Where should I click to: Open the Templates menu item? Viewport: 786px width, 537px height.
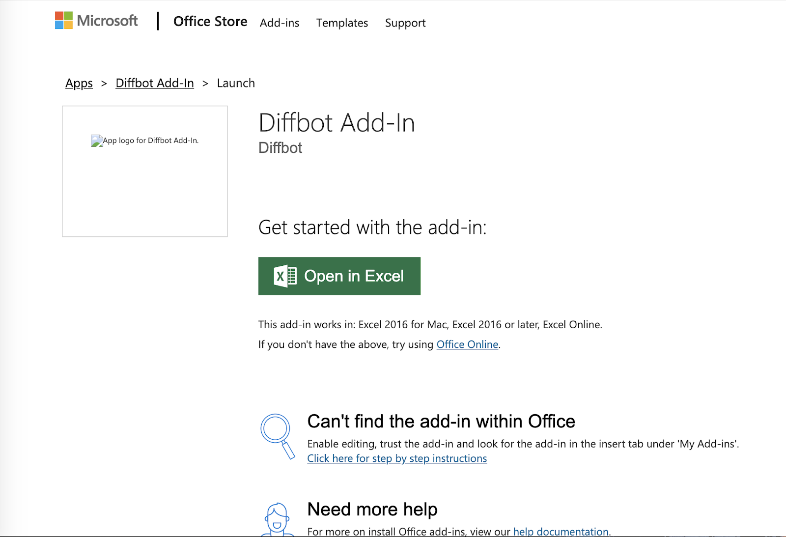coord(342,23)
